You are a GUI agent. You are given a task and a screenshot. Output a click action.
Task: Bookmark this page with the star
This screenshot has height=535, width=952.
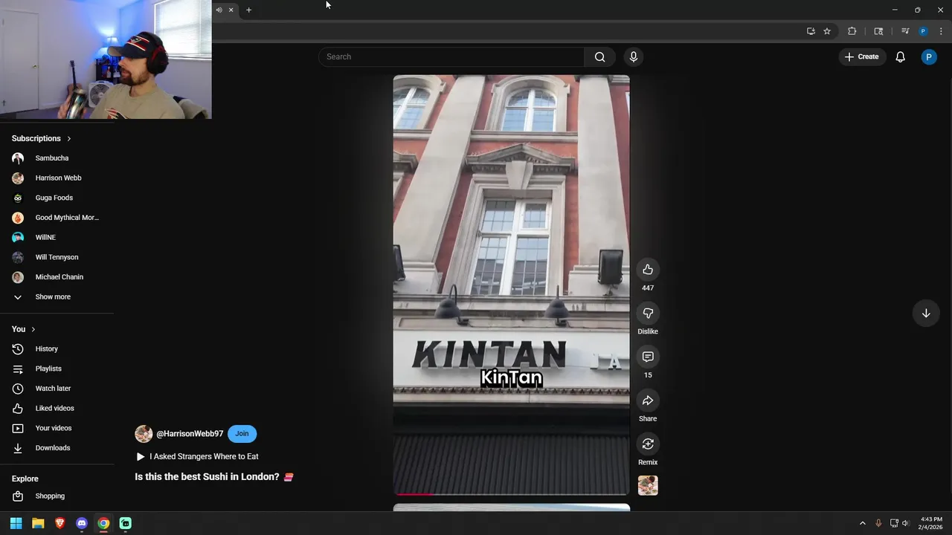(x=827, y=31)
